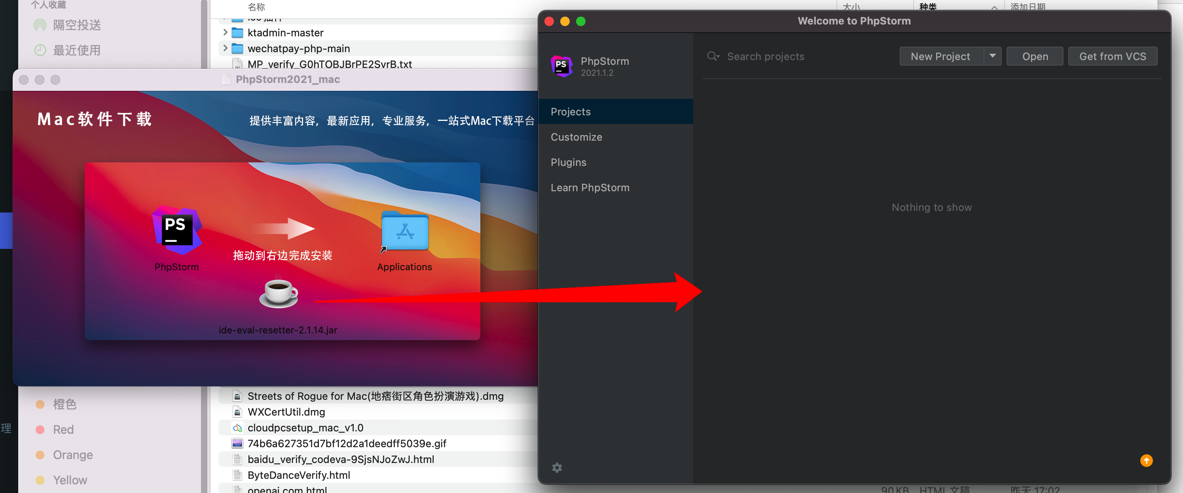Image resolution: width=1183 pixels, height=493 pixels.
Task: Select the gif file thumbnail icon
Action: click(237, 443)
